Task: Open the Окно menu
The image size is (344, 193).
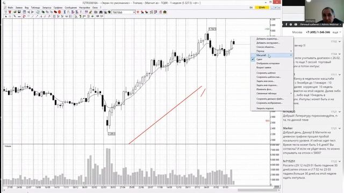Action: pyautogui.click(x=95, y=8)
